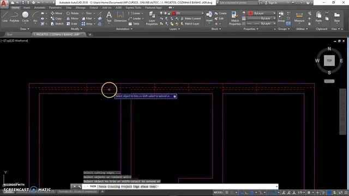Viewport: 349px width, 196px height.
Task: Select the Circle tool
Action: coord(25,17)
